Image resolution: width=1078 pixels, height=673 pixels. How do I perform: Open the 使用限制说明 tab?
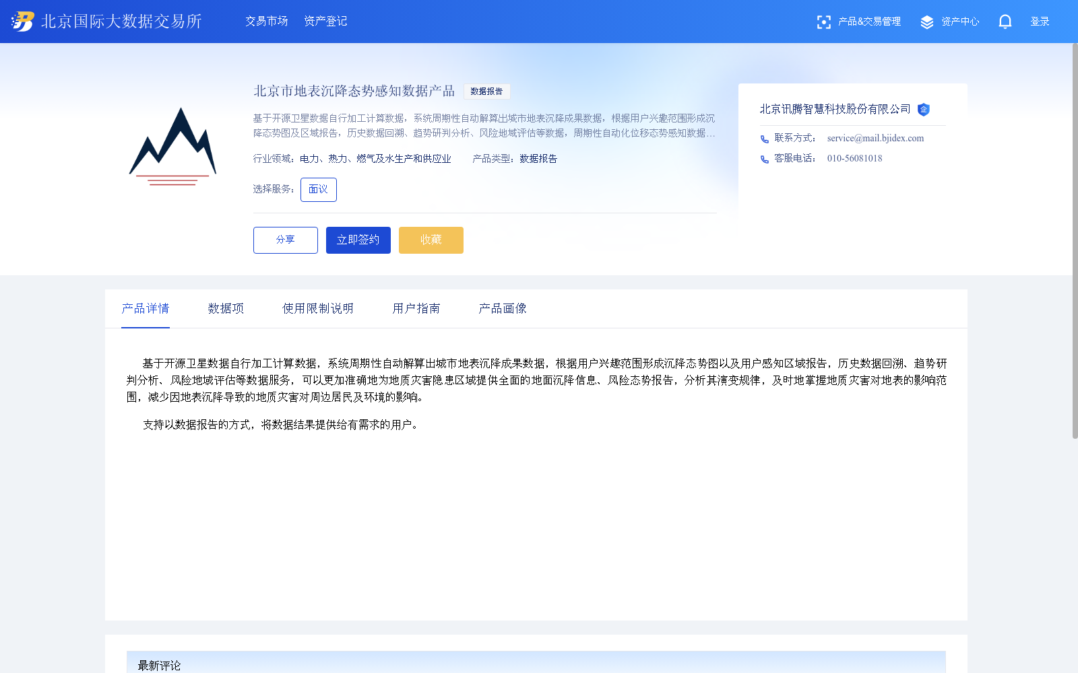pos(318,308)
